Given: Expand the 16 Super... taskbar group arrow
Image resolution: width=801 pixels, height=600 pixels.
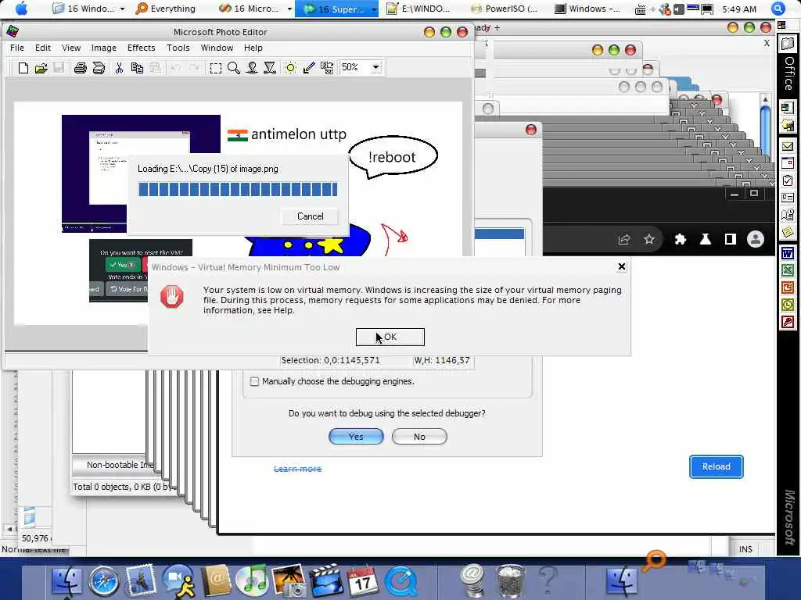Looking at the screenshot, I should (374, 9).
